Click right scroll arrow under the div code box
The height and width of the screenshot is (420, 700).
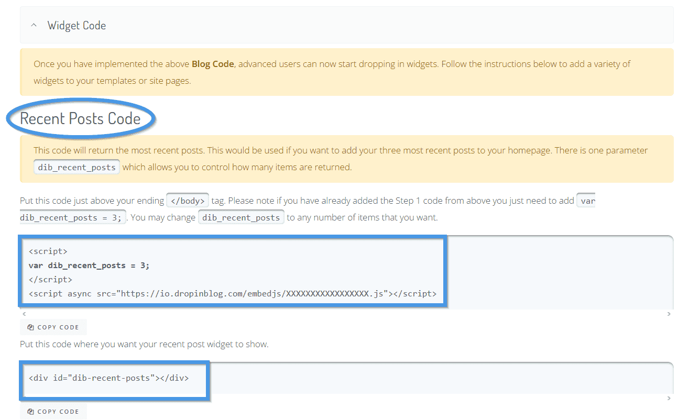coord(669,398)
